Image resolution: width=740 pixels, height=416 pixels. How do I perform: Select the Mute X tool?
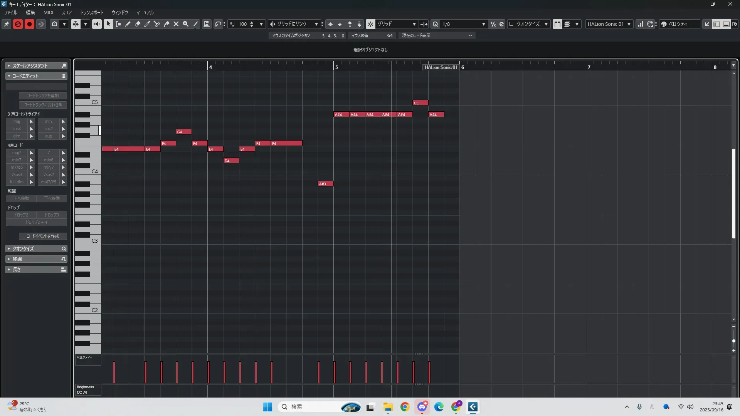pos(176,24)
